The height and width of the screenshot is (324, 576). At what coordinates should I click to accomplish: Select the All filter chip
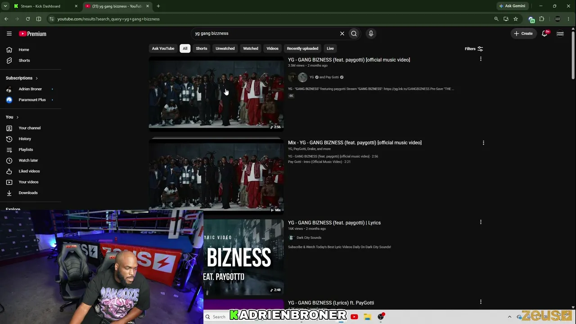185,48
